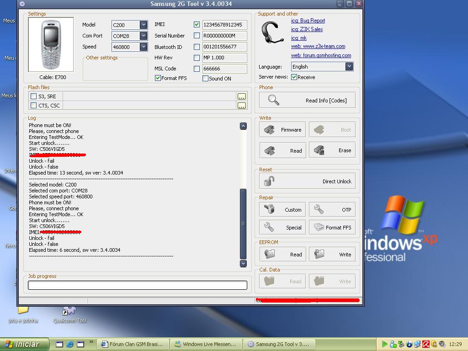Click the Serial Number input field
The height and width of the screenshot is (351, 468).
click(x=224, y=36)
